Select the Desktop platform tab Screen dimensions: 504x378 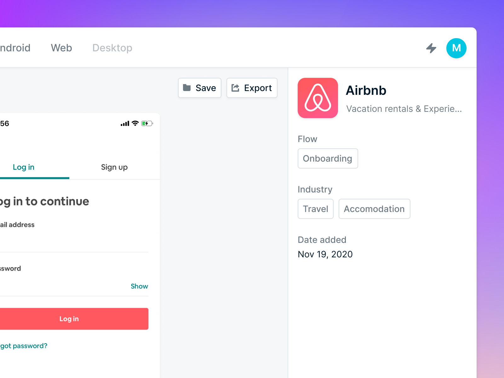(x=112, y=48)
